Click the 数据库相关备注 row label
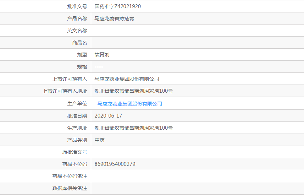Image resolution: width=304 pixels, height=195 pixels. [70, 188]
